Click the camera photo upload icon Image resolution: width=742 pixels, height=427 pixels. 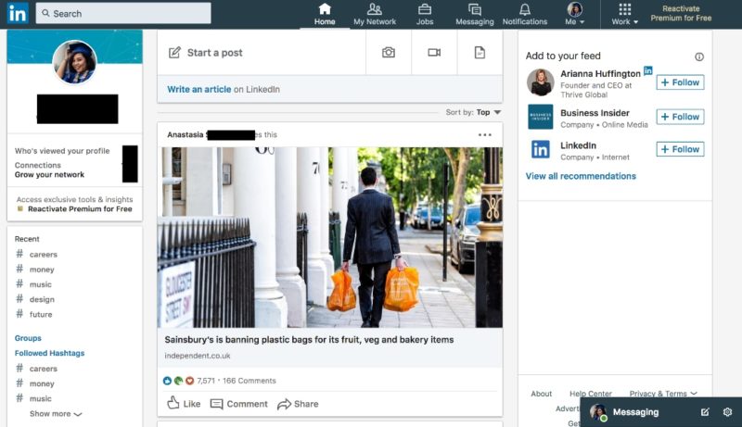coord(389,53)
